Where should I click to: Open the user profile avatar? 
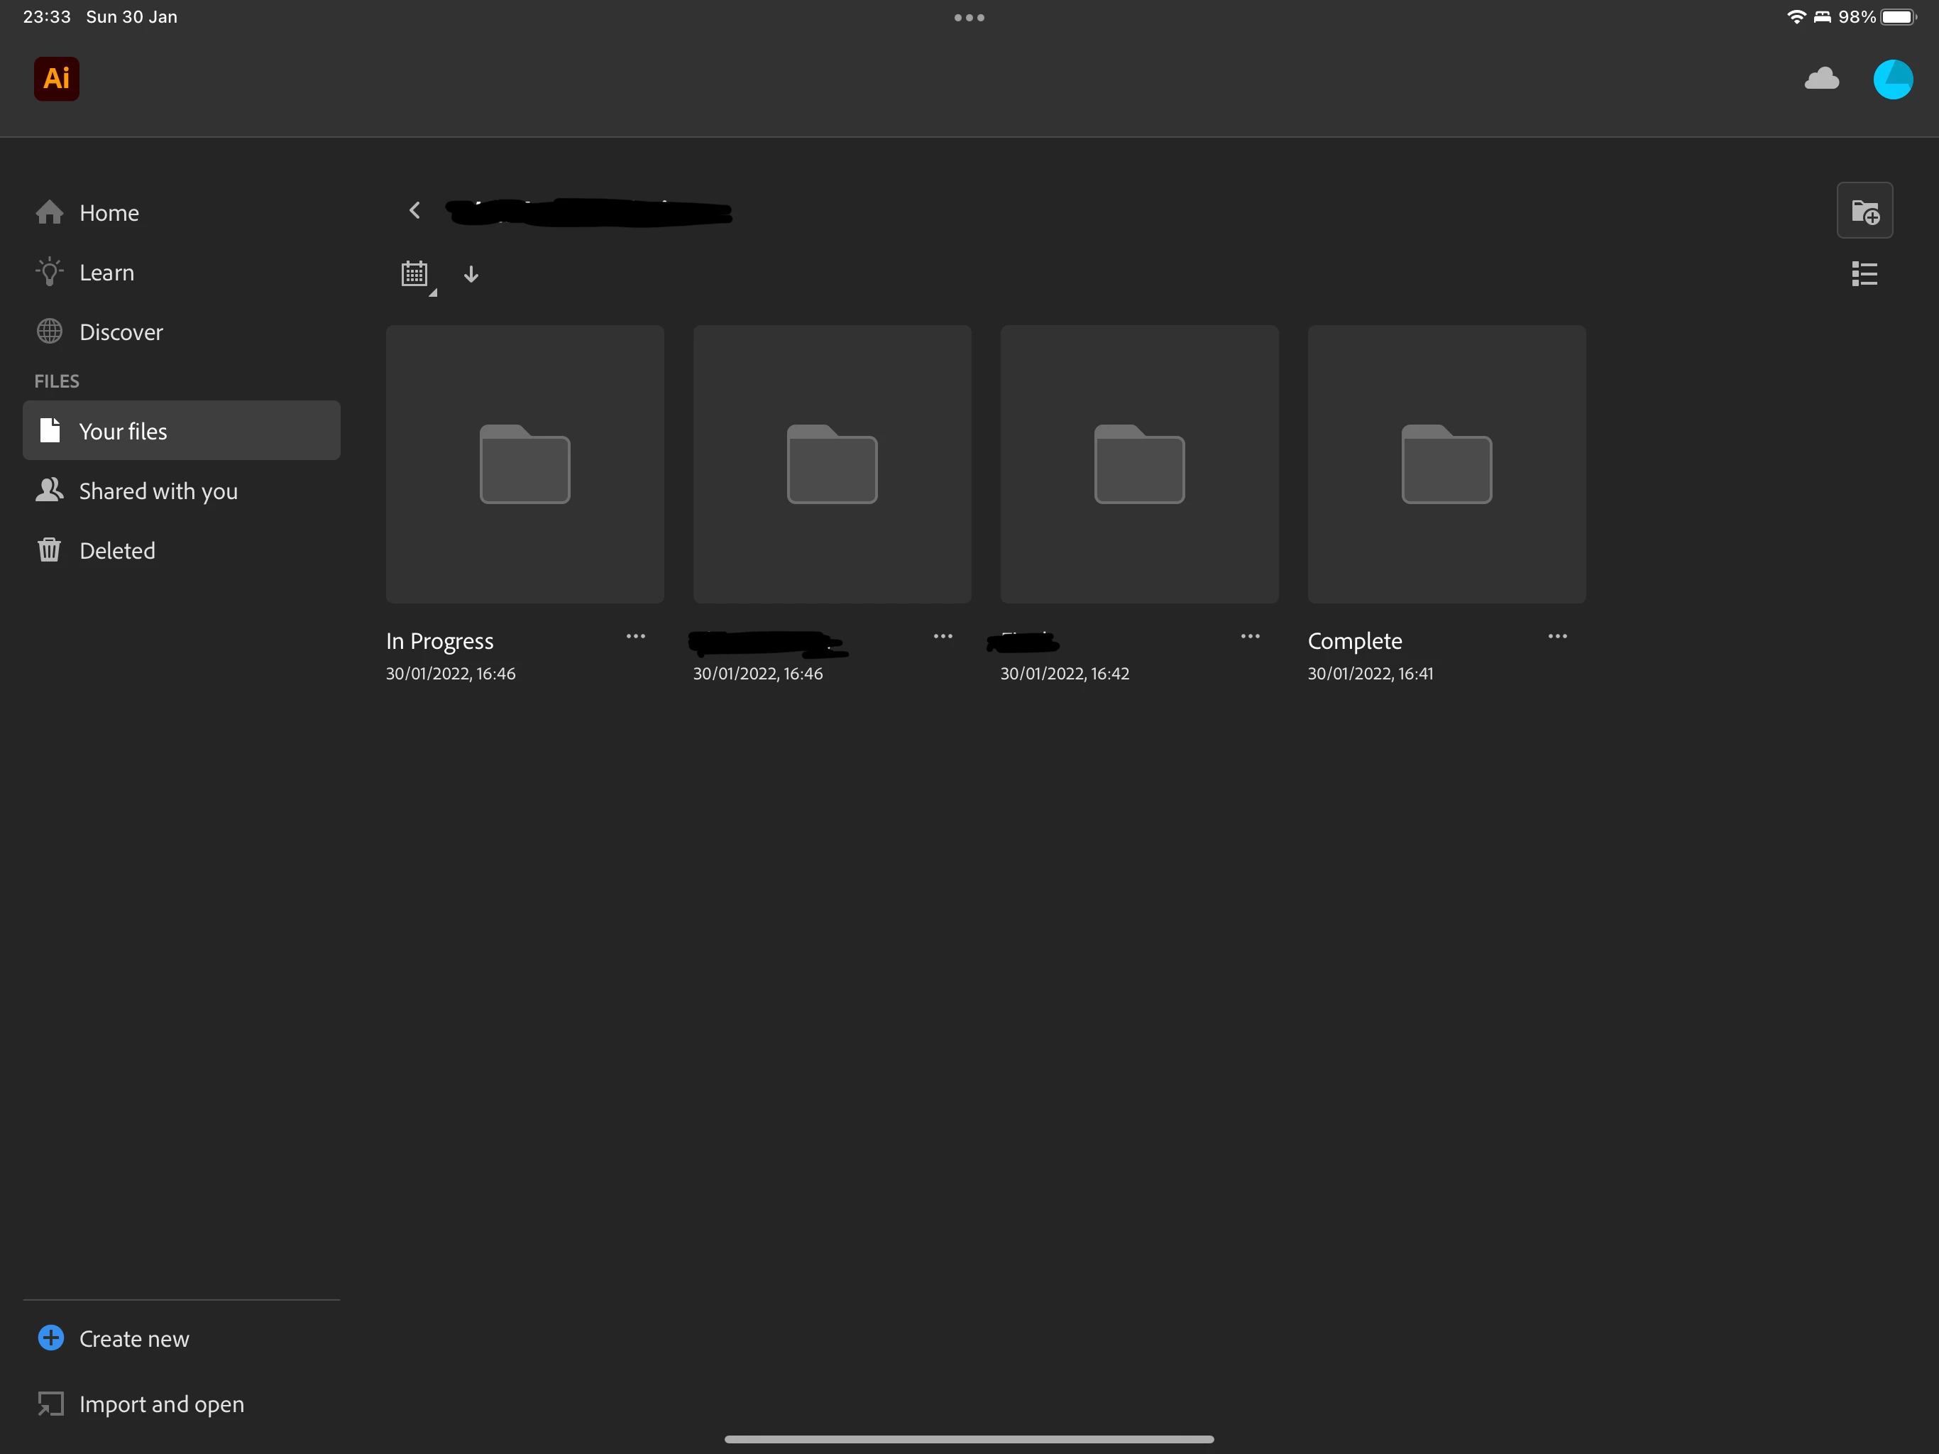click(1891, 79)
